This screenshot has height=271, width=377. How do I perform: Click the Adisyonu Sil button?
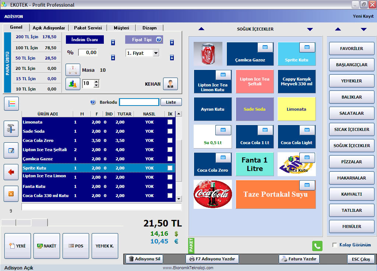[x=144, y=259]
